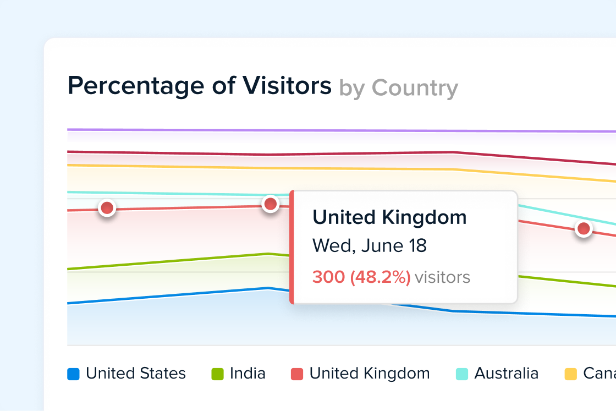Click the purple line at the chart top
This screenshot has width=616, height=411.
pos(330,131)
